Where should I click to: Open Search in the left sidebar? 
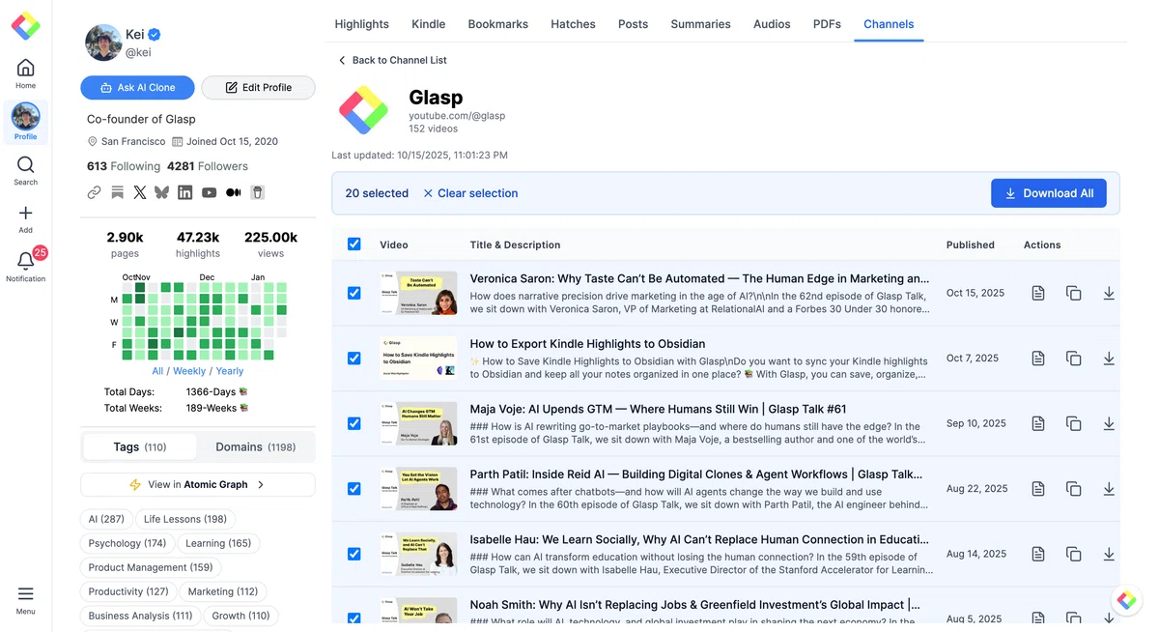(x=26, y=170)
